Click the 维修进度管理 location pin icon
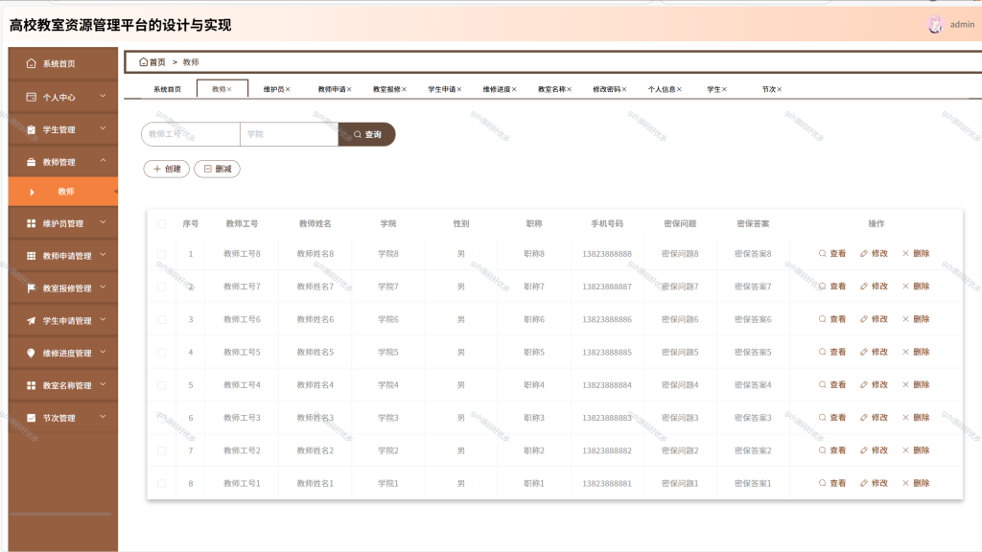Viewport: 982px width, 552px height. 31,353
